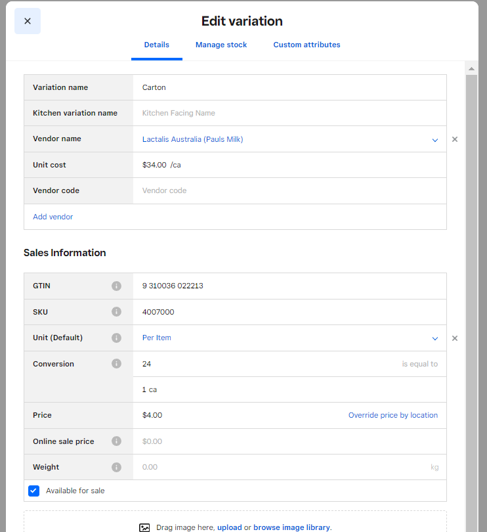Click Override price by location link
Screen dimensions: 487x532
(392, 415)
